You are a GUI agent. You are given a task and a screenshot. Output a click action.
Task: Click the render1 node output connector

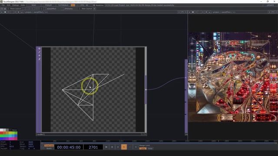146,90
